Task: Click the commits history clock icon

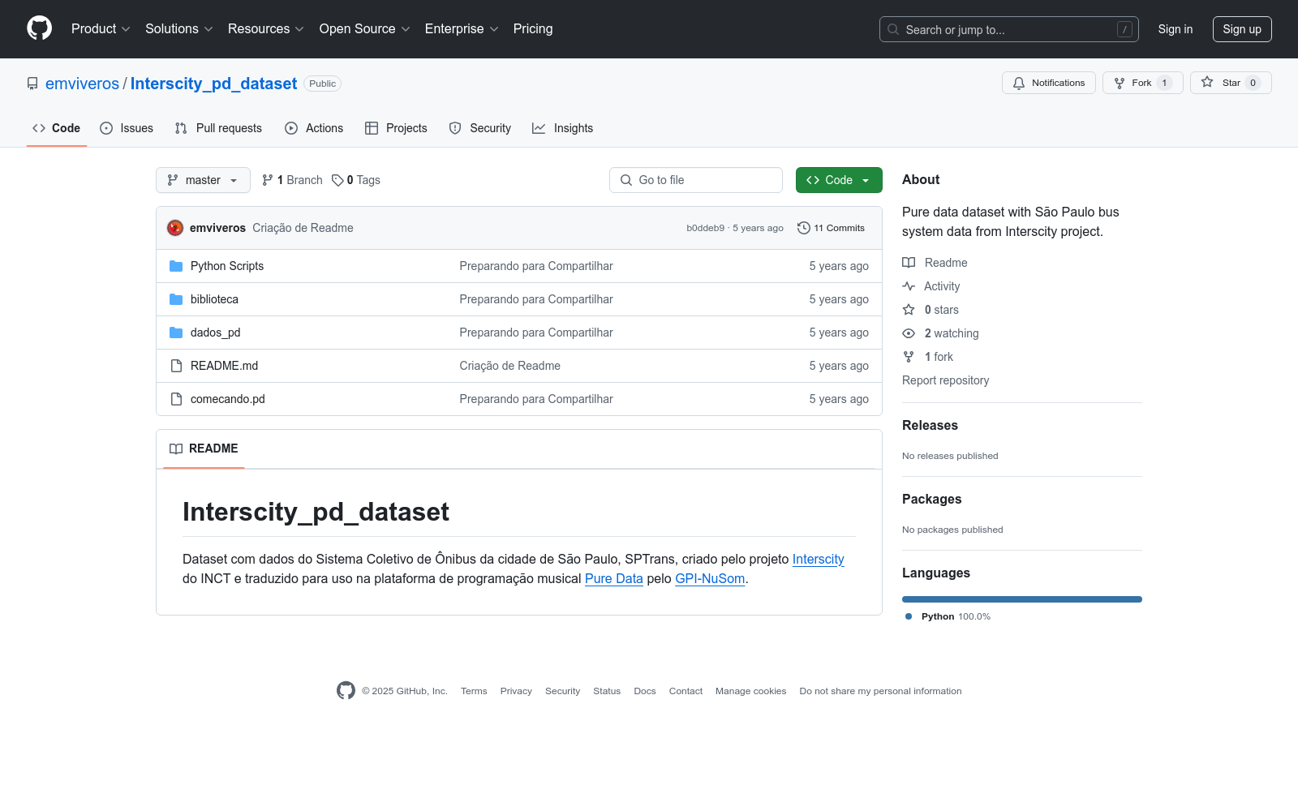Action: 804,228
